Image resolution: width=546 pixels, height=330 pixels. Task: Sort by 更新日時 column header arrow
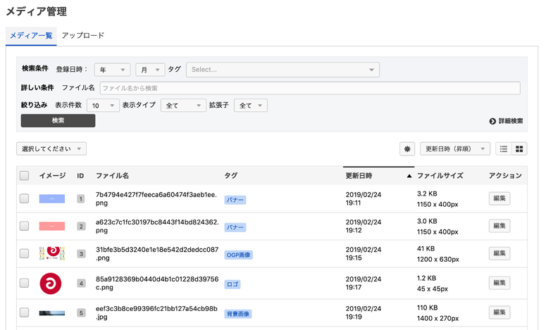409,176
